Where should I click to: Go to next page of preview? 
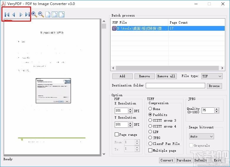pyautogui.click(x=21, y=15)
